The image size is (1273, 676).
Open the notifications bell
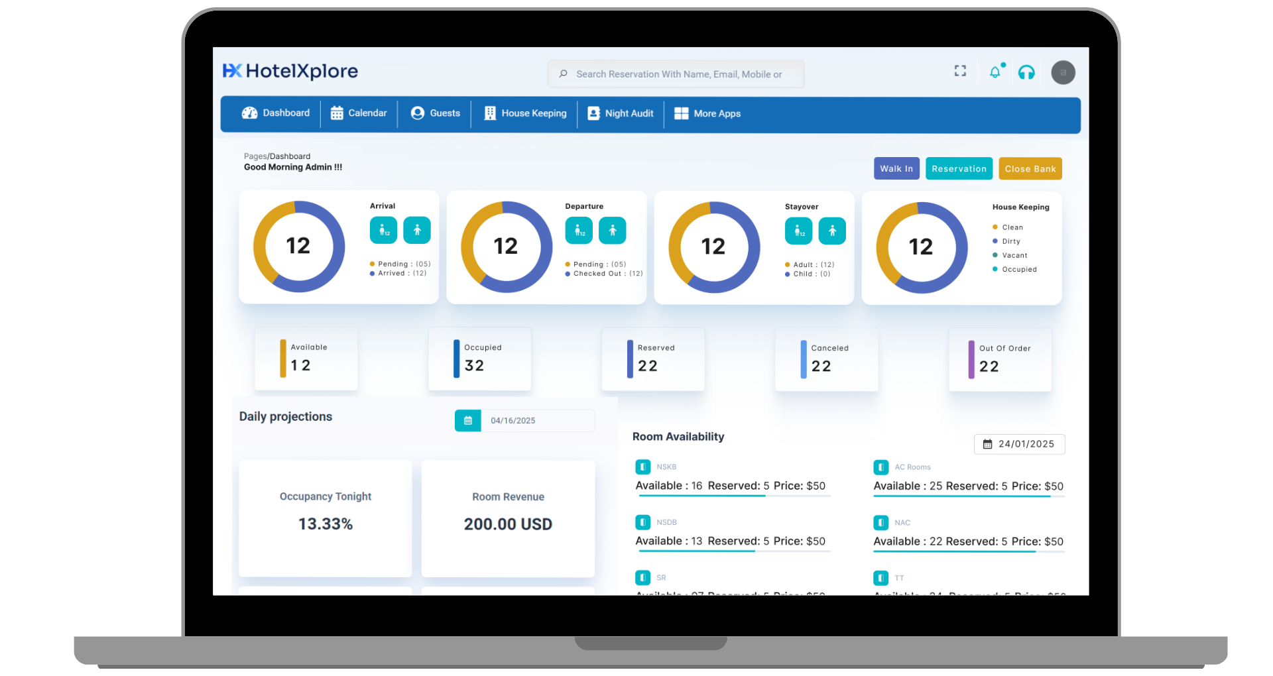pyautogui.click(x=995, y=72)
